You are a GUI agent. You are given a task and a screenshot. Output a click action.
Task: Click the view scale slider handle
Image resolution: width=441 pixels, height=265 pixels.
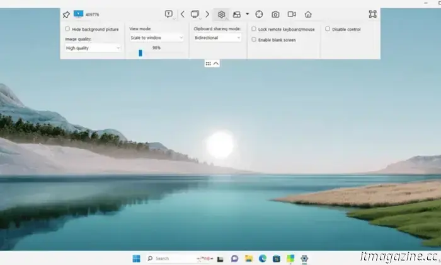[140, 53]
